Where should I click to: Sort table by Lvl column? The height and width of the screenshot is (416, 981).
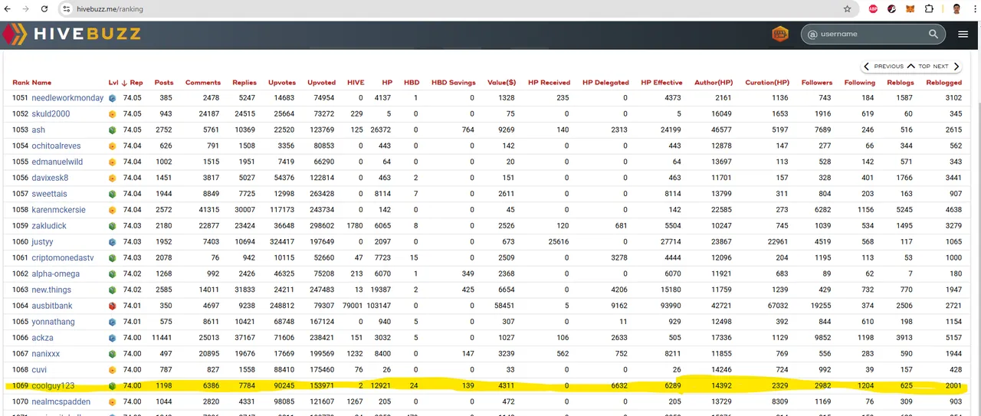[x=113, y=83]
